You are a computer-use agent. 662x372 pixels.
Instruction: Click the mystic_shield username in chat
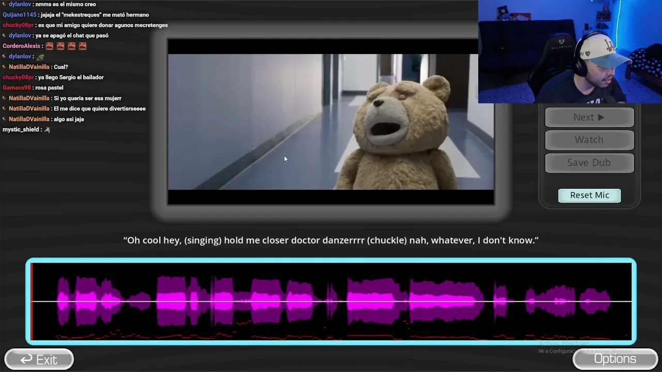[21, 130]
